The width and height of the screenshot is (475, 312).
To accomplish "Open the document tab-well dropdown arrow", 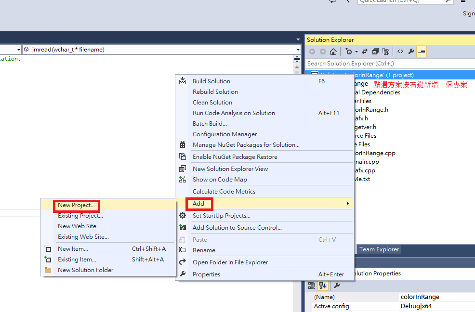I will (298, 39).
